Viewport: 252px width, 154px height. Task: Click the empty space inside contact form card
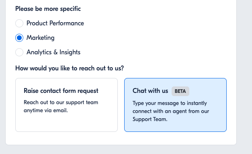coord(67,123)
